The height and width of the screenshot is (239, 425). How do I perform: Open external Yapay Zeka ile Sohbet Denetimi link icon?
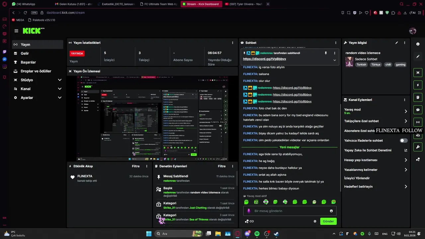click(x=406, y=150)
